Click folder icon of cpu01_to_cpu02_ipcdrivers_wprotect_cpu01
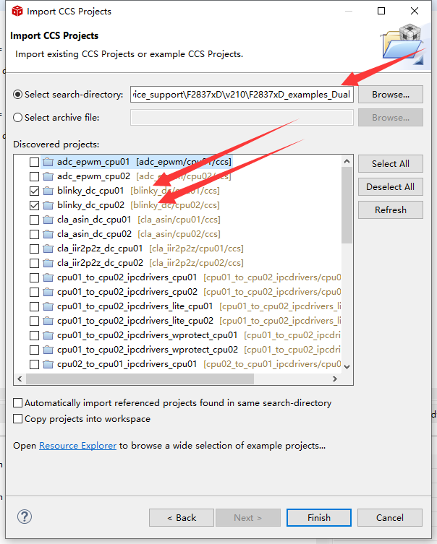 (x=48, y=335)
